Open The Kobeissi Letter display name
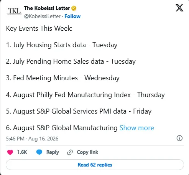Screen dimensions: 189x175 pos(47,8)
